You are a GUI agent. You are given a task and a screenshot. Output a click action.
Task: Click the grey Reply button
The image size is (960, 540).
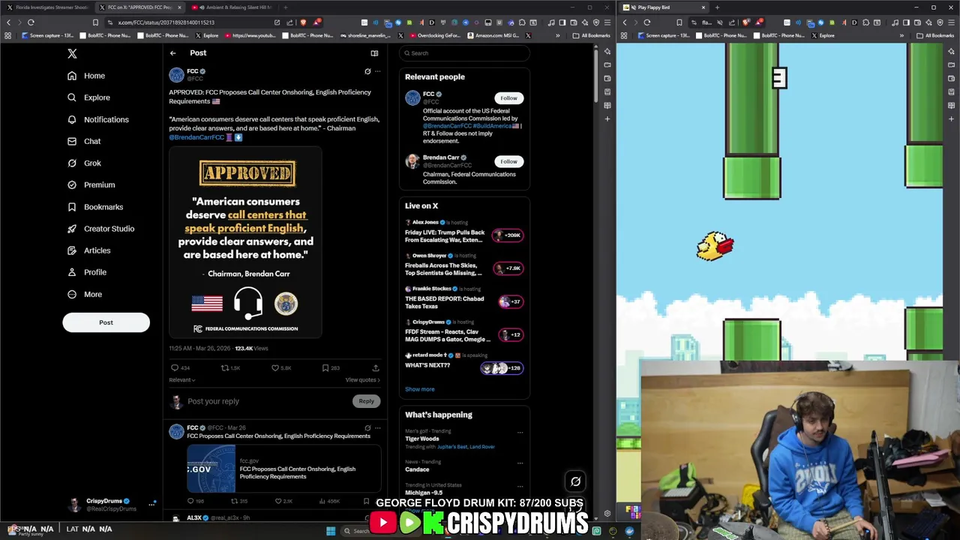pyautogui.click(x=366, y=401)
